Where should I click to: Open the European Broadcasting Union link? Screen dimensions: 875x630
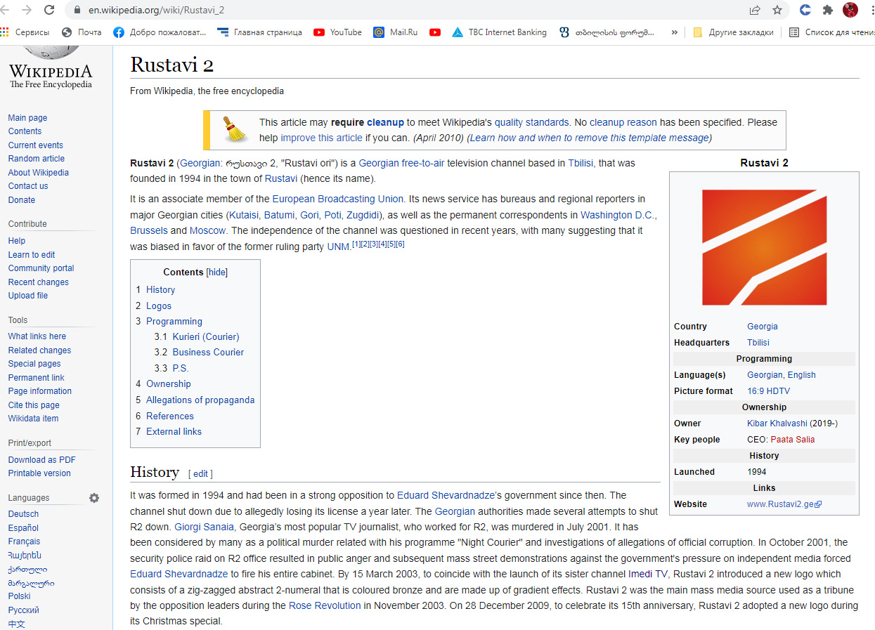pyautogui.click(x=337, y=199)
